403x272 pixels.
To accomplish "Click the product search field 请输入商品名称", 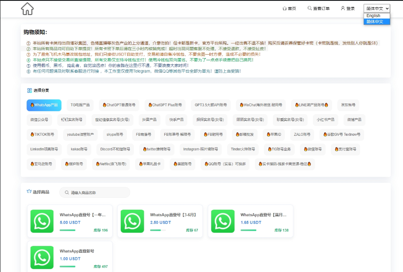I will coord(95,193).
